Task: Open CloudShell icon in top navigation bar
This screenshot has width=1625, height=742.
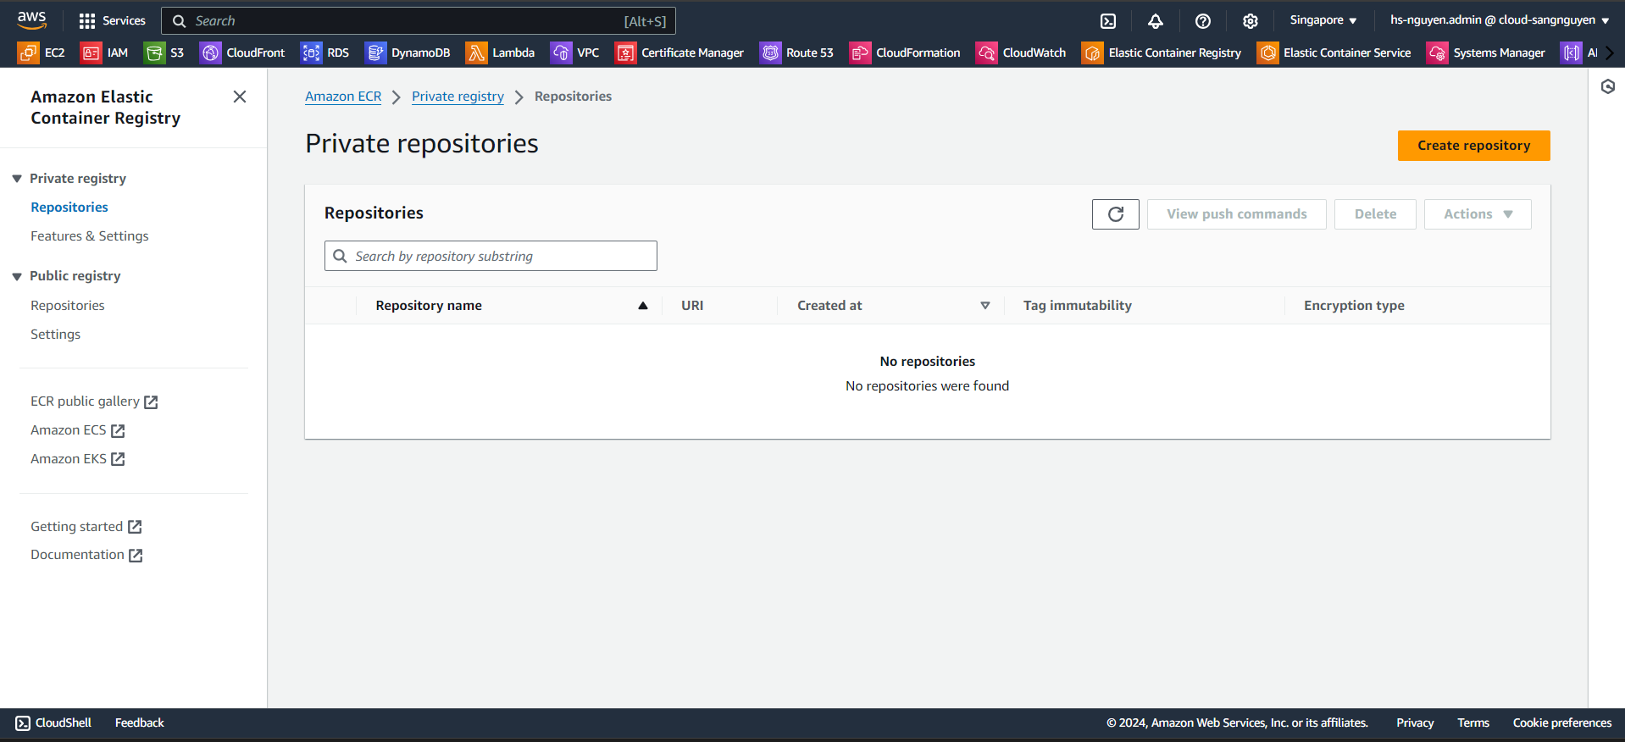Action: 1108,21
